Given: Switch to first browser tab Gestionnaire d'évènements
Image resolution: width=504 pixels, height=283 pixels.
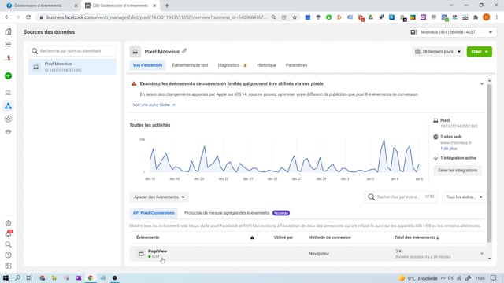Looking at the screenshot, I should tap(41, 6).
